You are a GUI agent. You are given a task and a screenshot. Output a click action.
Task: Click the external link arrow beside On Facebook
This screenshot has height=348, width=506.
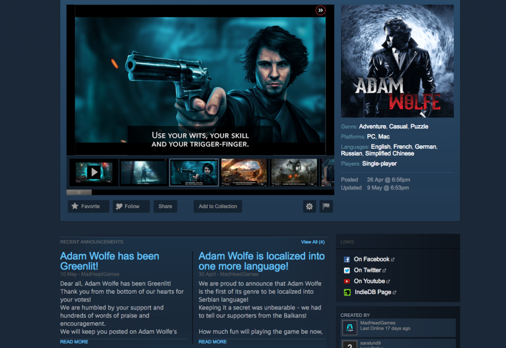[x=393, y=260]
